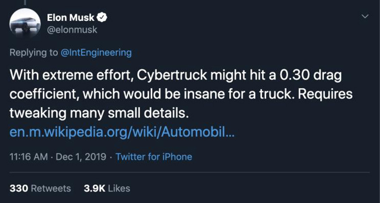Click the "Replying to" label text
The image size is (380, 203).
tap(34, 53)
